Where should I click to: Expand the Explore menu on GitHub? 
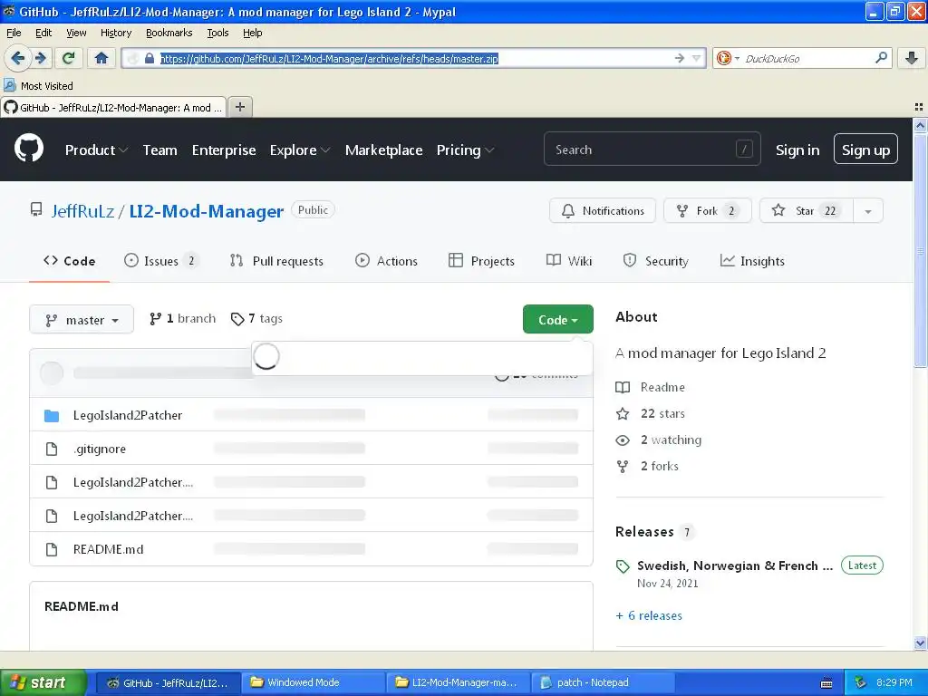click(300, 150)
